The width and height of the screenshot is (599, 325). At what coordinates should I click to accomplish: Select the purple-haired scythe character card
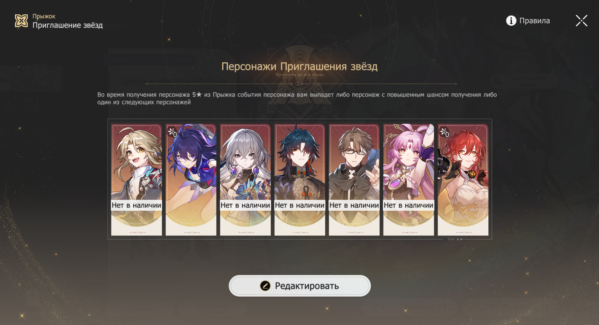(191, 180)
